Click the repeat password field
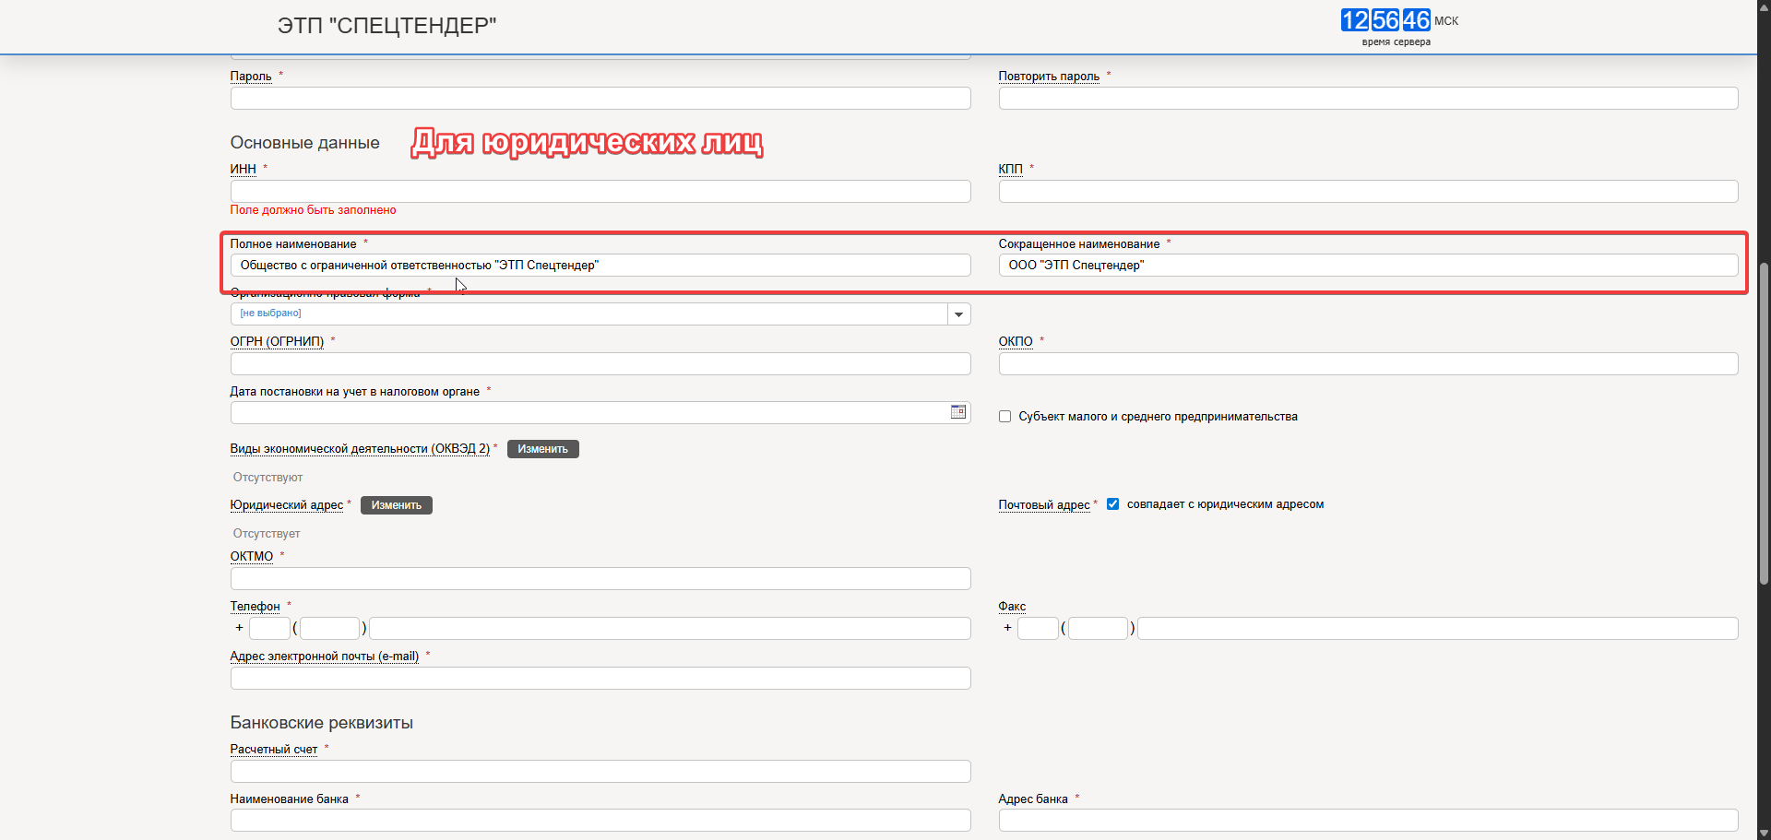 1367,99
